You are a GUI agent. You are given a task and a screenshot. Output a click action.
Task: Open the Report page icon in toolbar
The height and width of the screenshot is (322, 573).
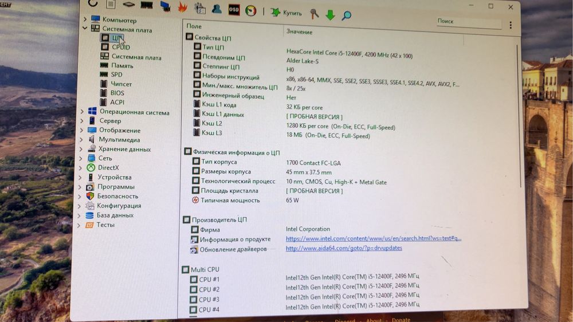tap(111, 4)
